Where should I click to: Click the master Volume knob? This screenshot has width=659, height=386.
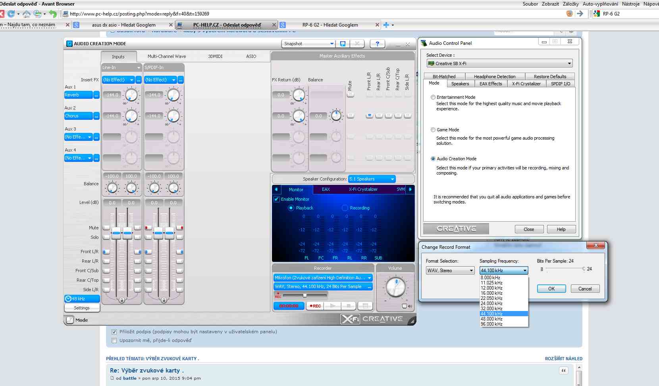[396, 286]
